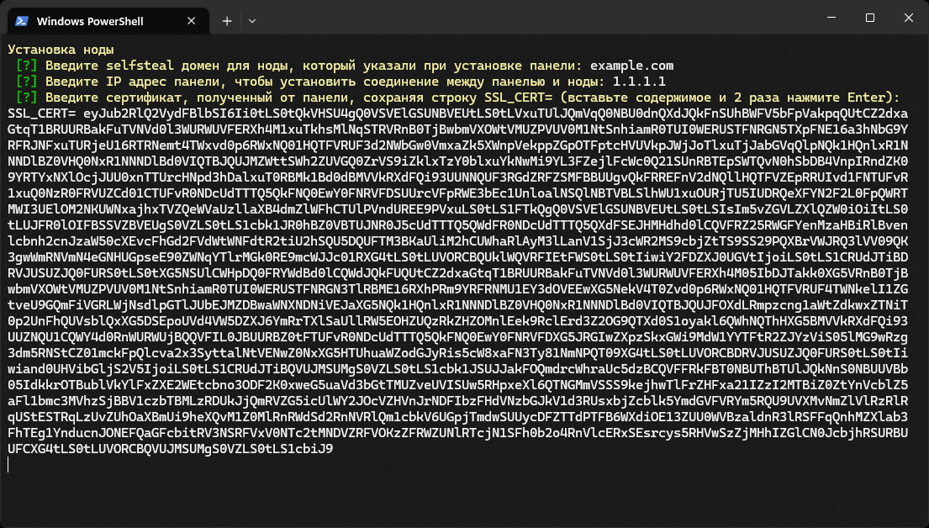
Task: Select the Windows PowerShell tab
Action: [x=108, y=21]
